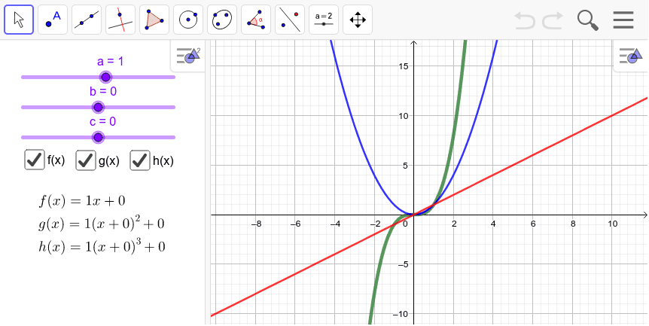Select the Slider (a=2) tool
This screenshot has height=326, width=649.
point(324,20)
